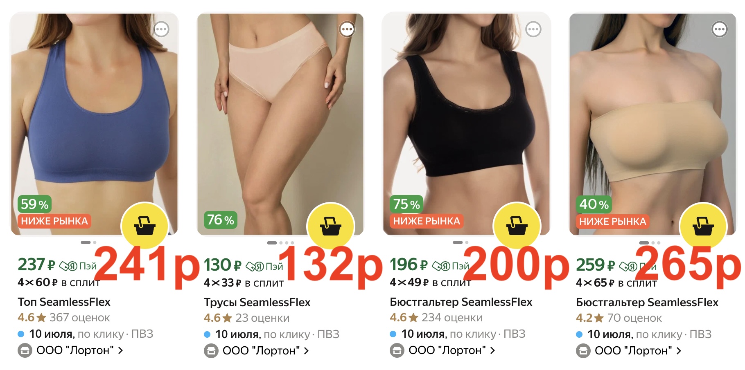This screenshot has width=745, height=370.
Task: Open more options on the Трусы card
Action: coord(347,29)
